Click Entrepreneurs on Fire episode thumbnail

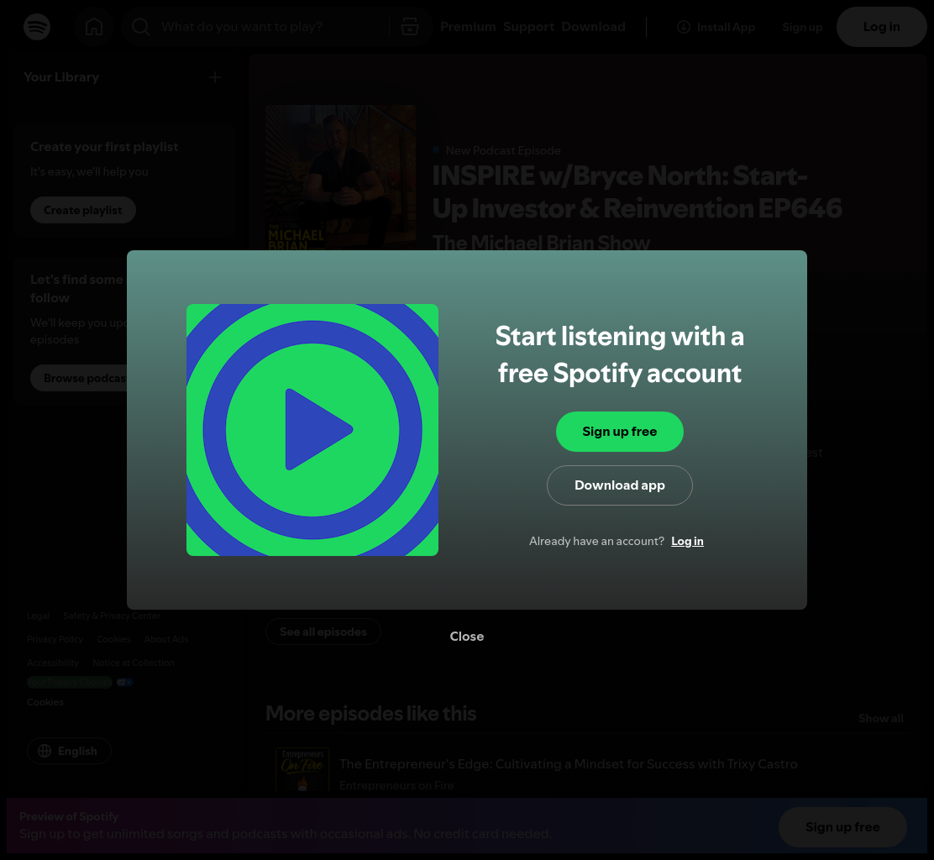tap(302, 769)
